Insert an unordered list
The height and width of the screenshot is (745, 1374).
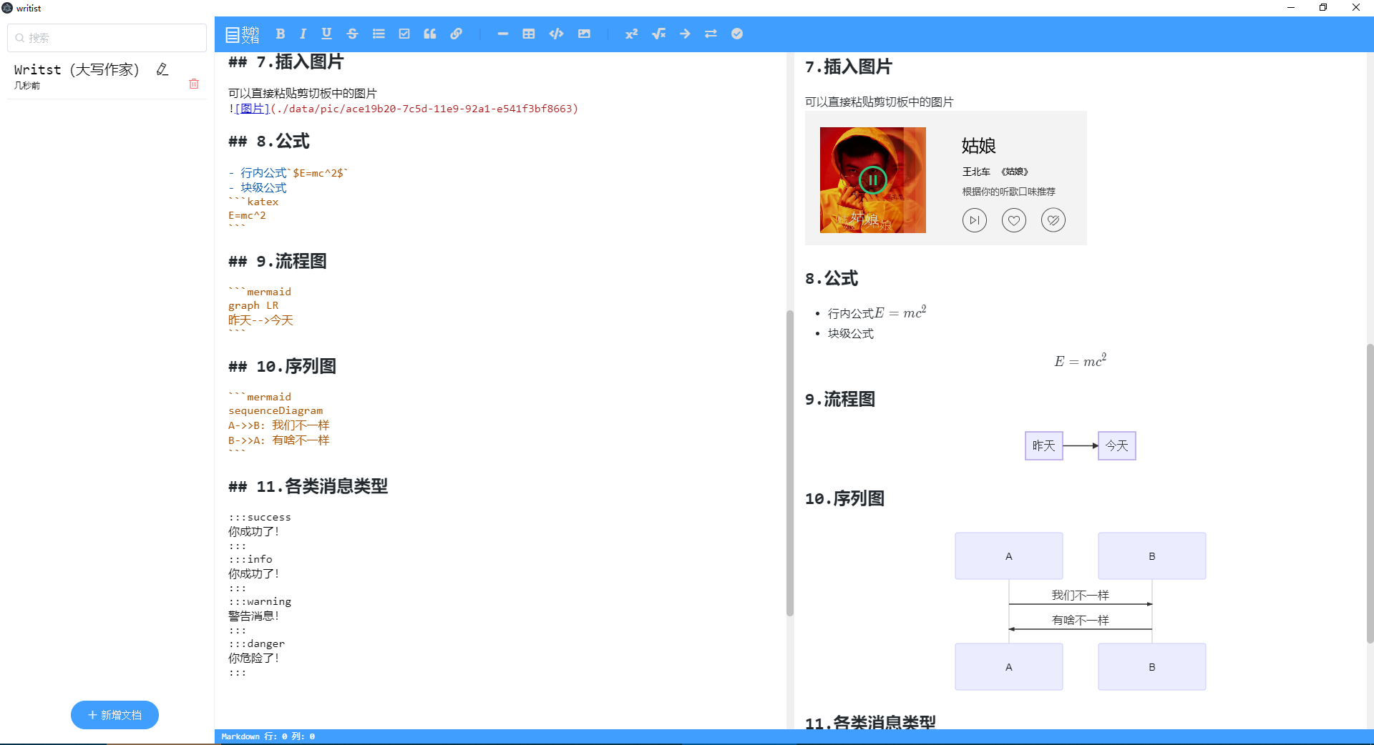379,34
